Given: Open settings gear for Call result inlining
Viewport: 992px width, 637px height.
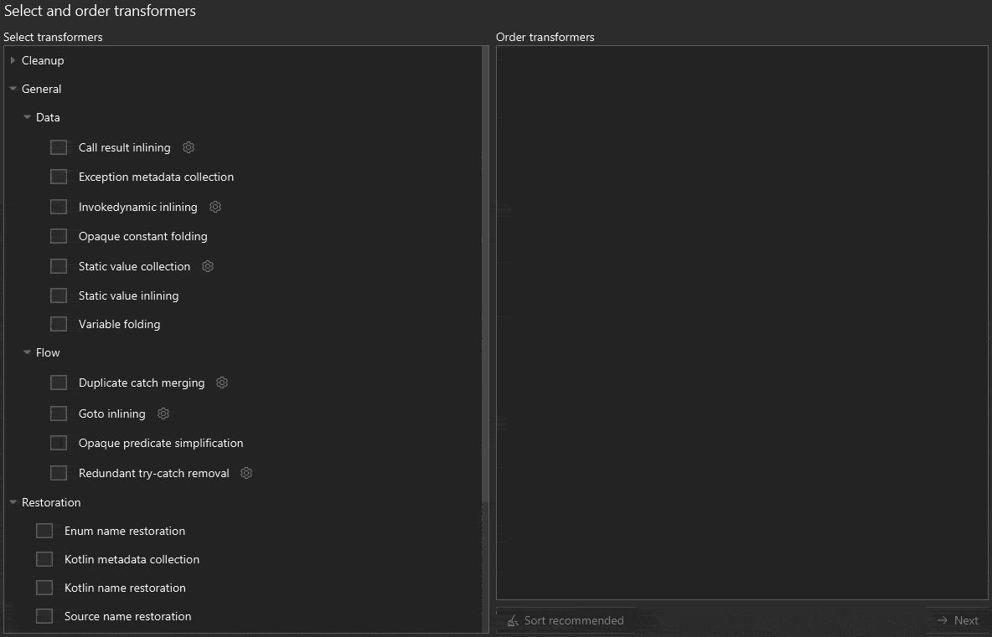Looking at the screenshot, I should pyautogui.click(x=188, y=147).
